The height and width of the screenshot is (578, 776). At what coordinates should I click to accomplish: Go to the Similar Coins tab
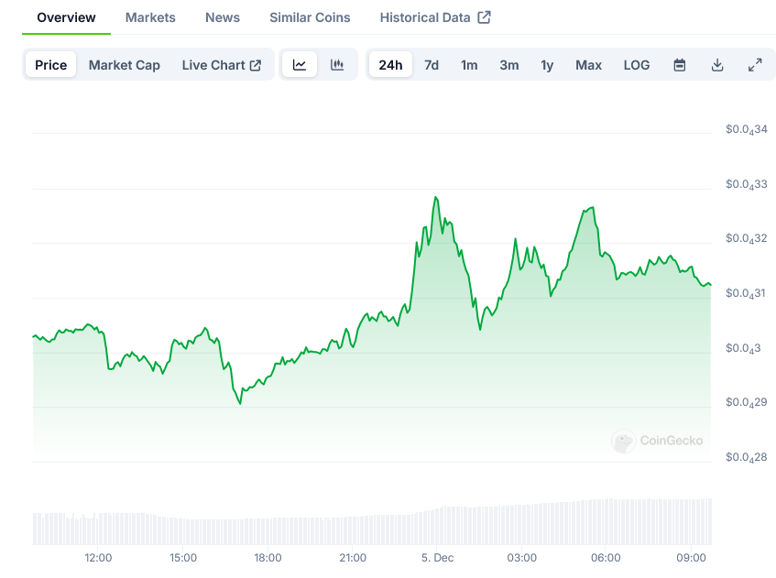coord(310,17)
